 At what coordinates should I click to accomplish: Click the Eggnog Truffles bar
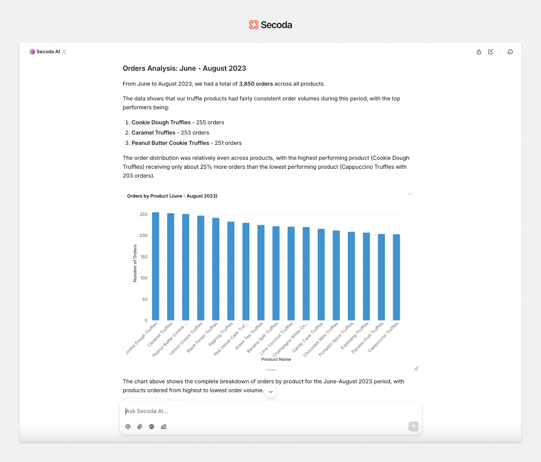(x=231, y=271)
